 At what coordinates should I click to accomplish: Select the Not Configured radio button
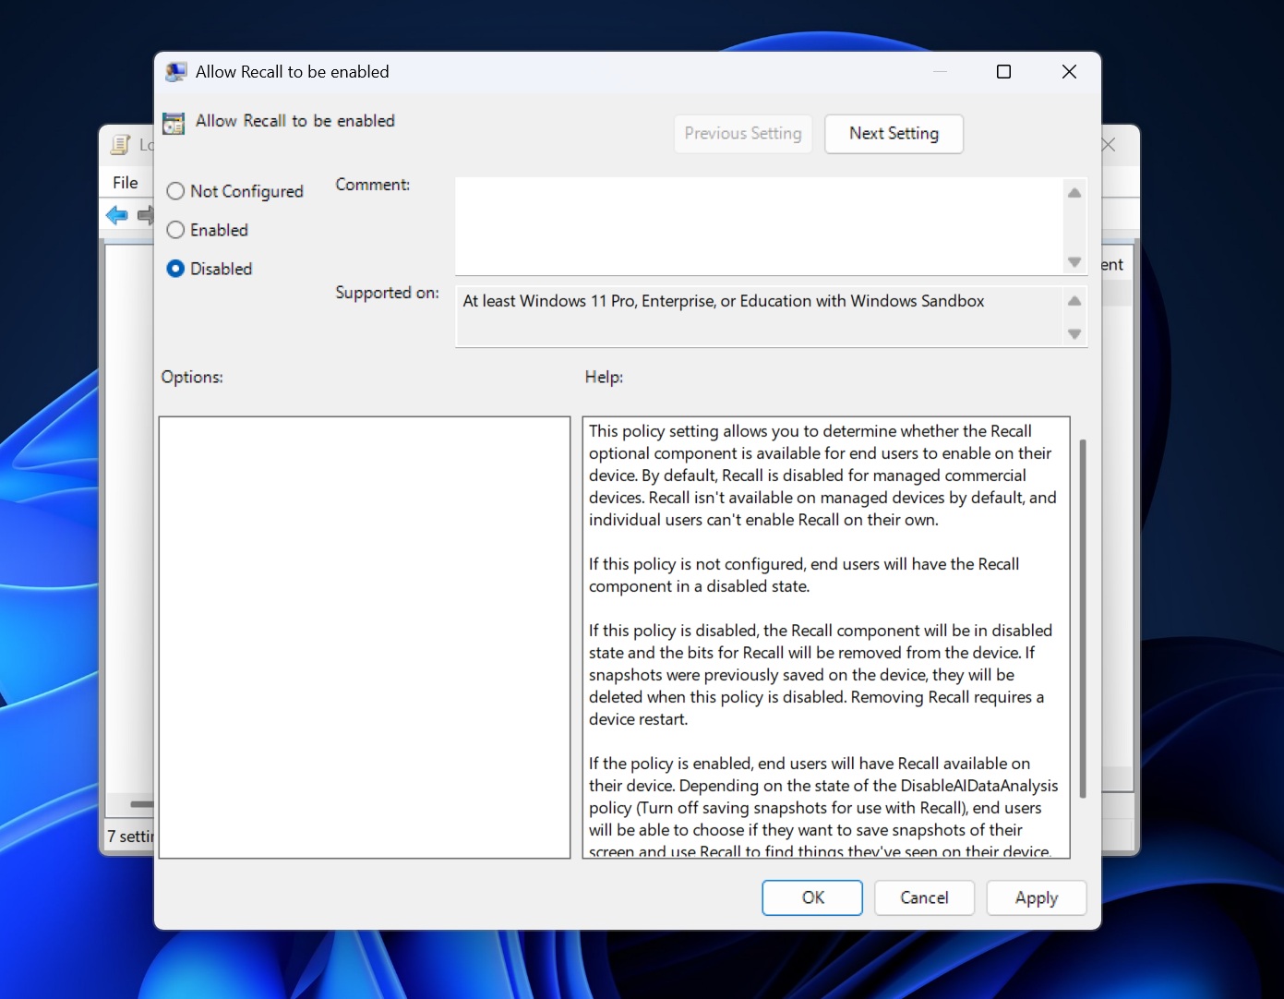tap(175, 191)
